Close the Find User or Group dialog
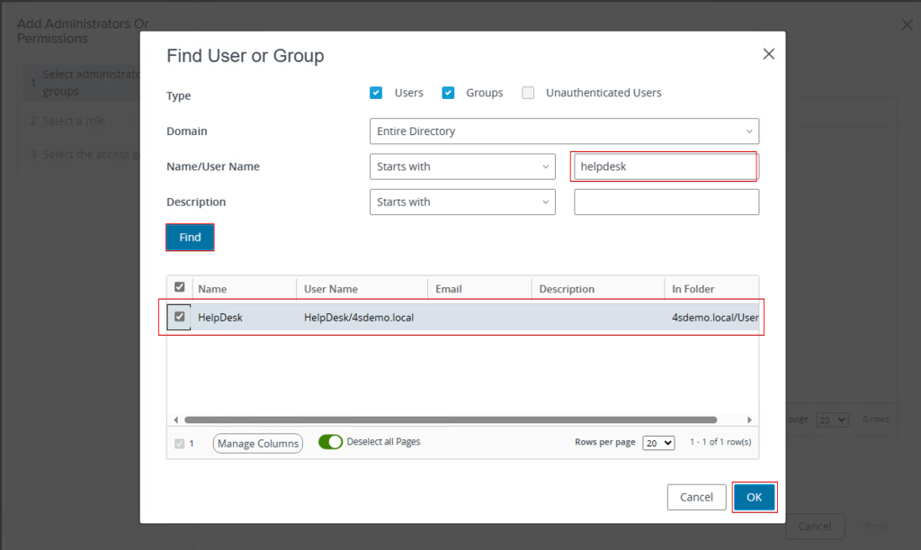The height and width of the screenshot is (550, 921). [x=768, y=54]
